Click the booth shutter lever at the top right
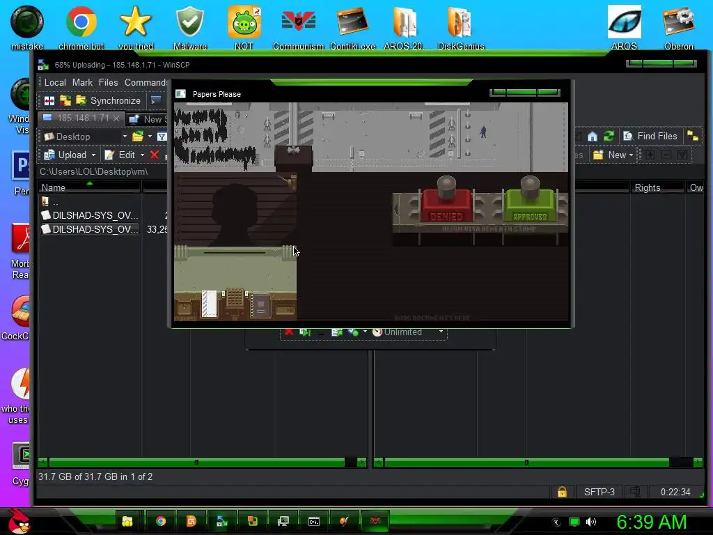The width and height of the screenshot is (713, 535). pos(290,181)
